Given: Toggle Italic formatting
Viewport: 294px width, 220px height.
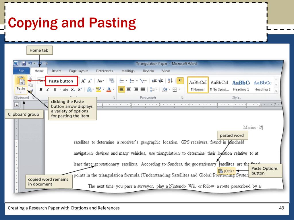Looking at the screenshot, I should coord(48,89).
